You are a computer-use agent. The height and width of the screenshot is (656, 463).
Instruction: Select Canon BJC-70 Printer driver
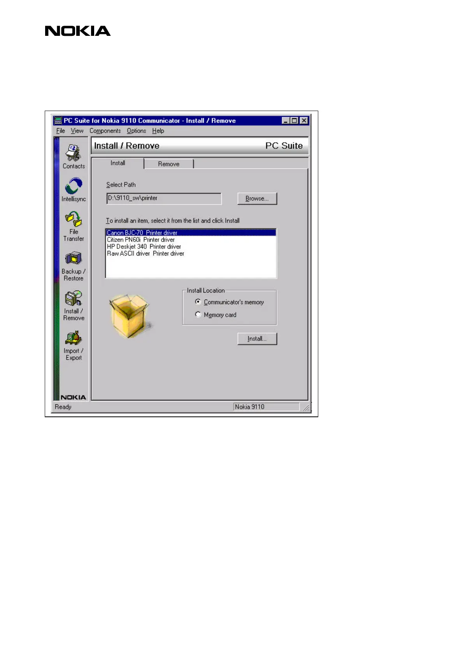tap(191, 233)
